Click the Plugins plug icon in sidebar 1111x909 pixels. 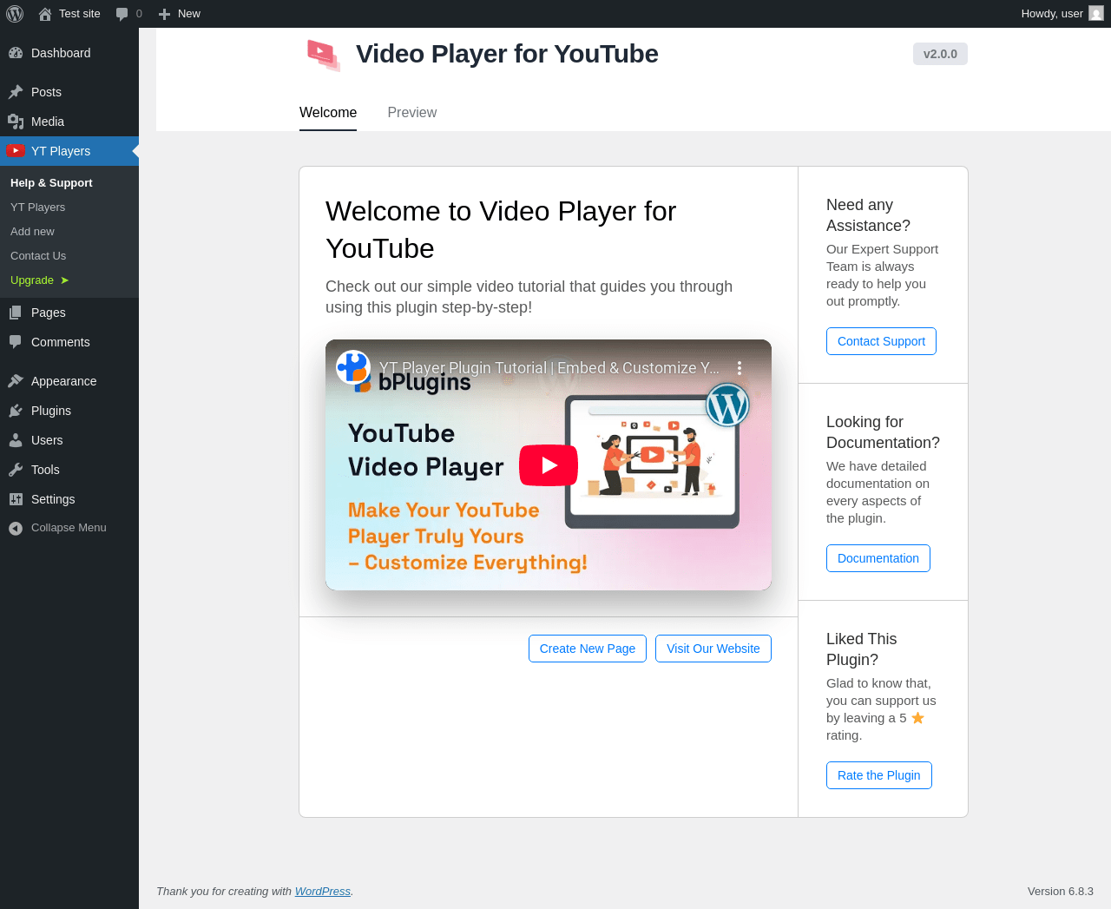tap(16, 411)
